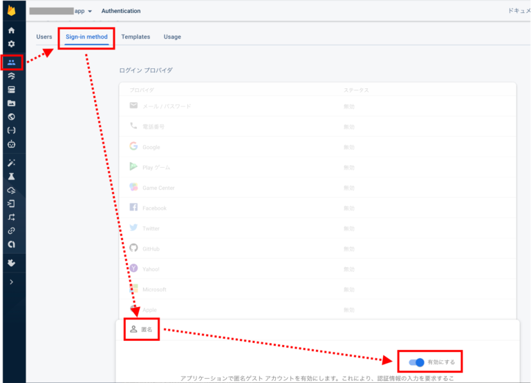Screen dimensions: 531x383
Task: Expand project selector dropdown next to app
Action: click(x=91, y=12)
